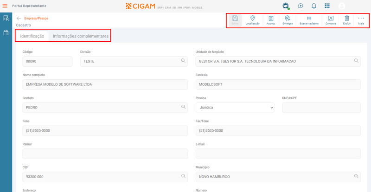This screenshot has width=371, height=192.
Task: Follow the Empresa/Pessoa breadcrumb link
Action: (x=36, y=18)
